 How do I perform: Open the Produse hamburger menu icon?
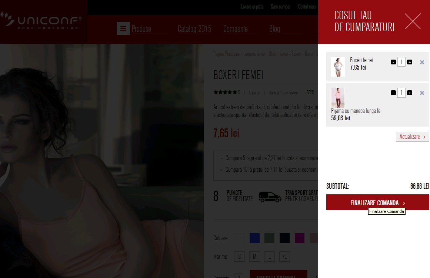coord(123,29)
